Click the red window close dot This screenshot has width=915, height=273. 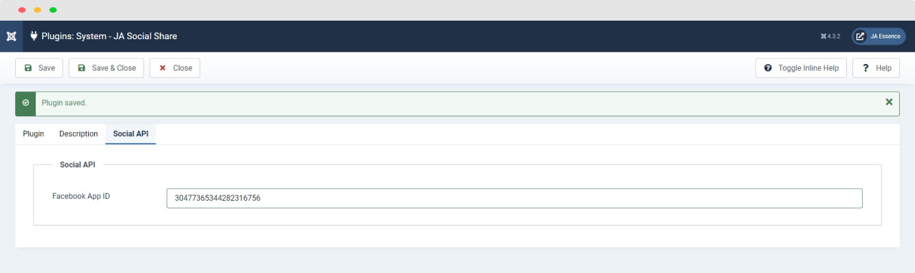coord(22,10)
